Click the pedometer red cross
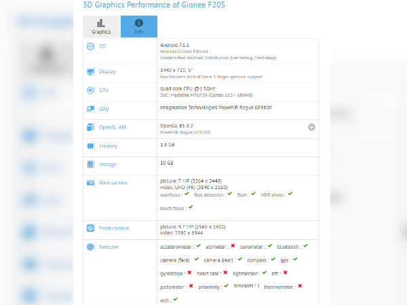This screenshot has height=305, width=407. 191,286
